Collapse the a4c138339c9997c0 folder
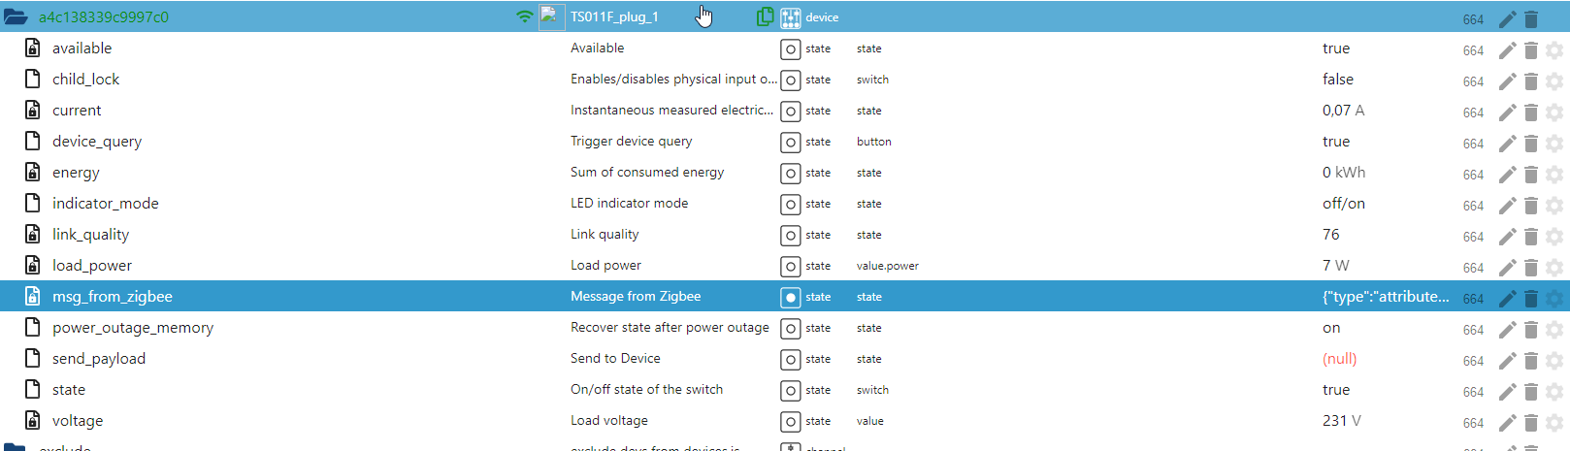 coord(16,17)
